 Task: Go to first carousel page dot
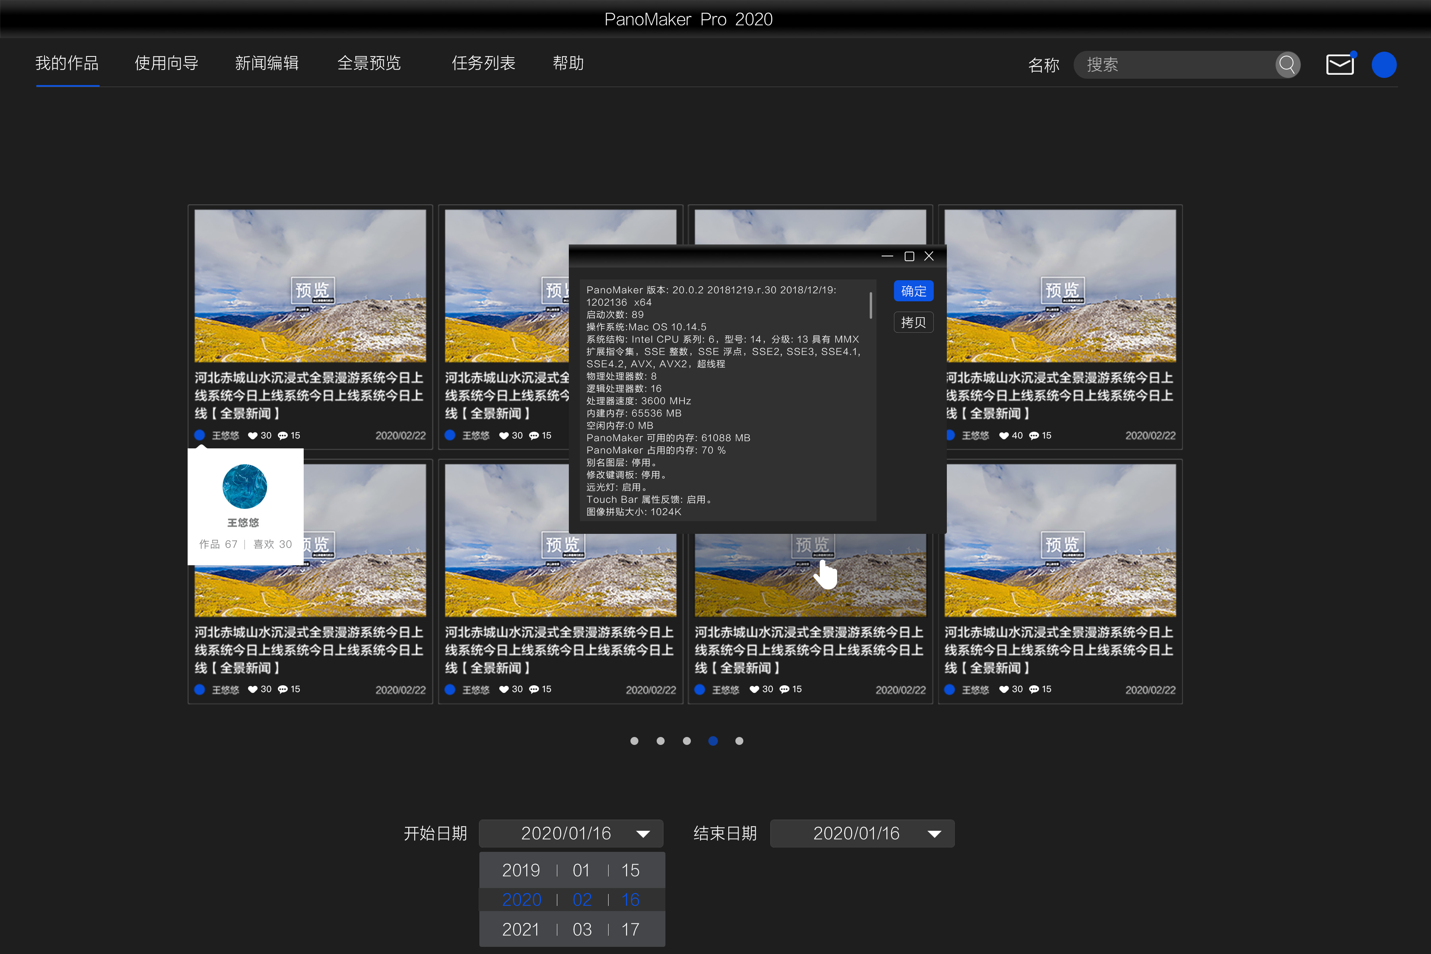click(x=634, y=741)
